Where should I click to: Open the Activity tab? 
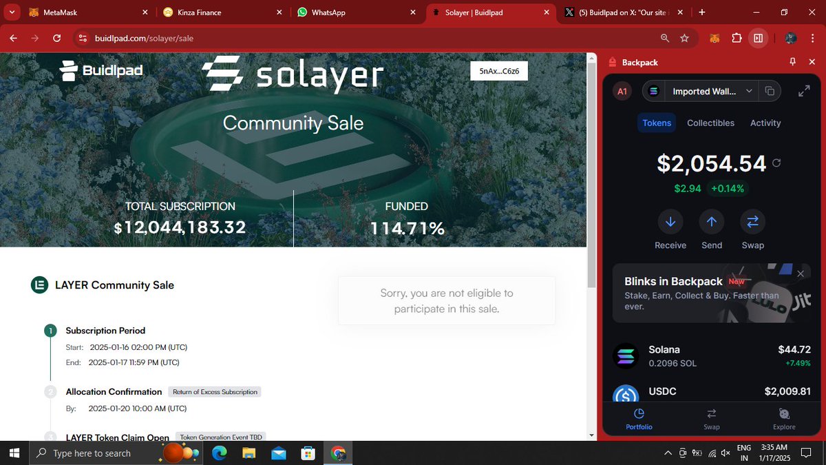pyautogui.click(x=765, y=123)
